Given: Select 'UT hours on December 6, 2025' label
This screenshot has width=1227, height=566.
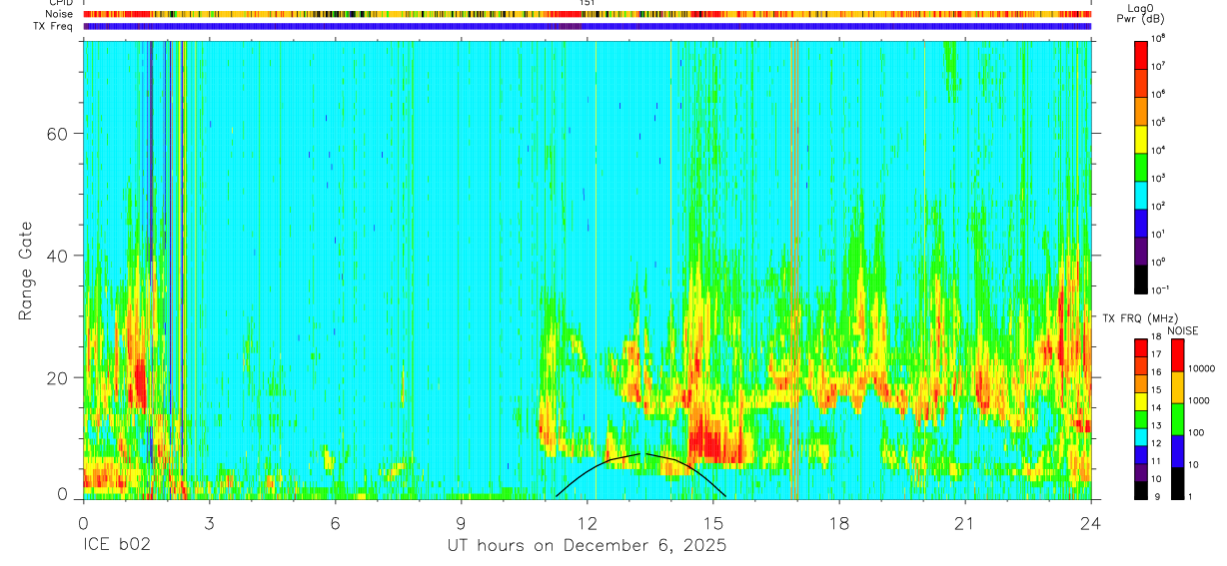Looking at the screenshot, I should 587,546.
